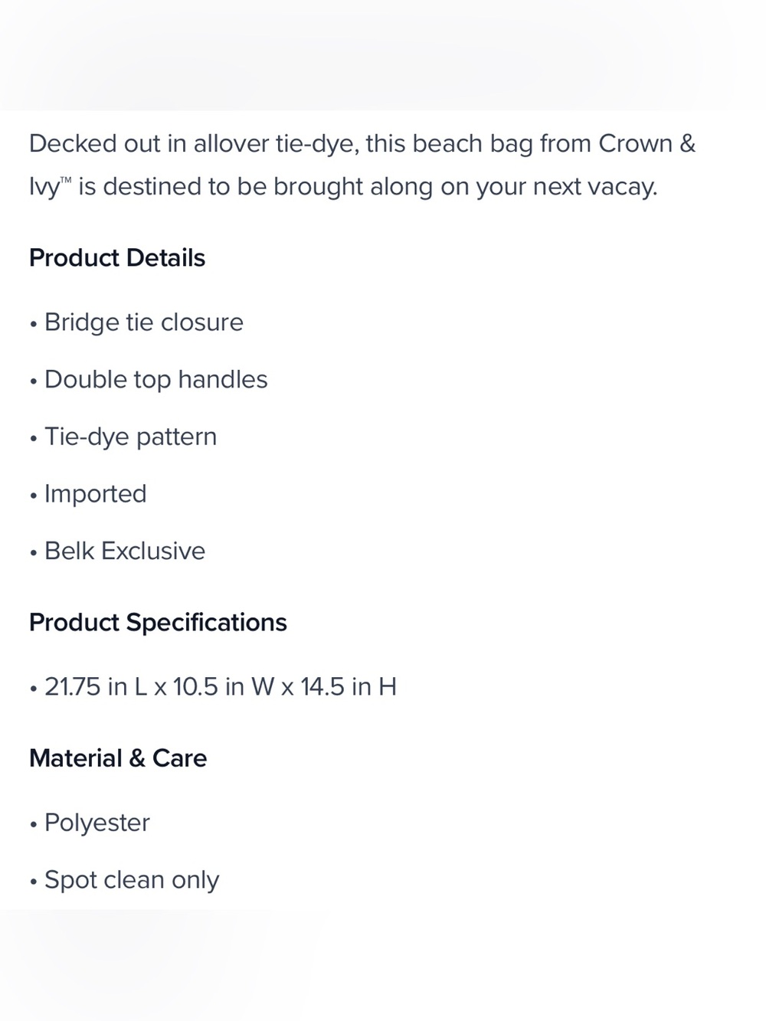Click the Product Specifications heading

click(158, 623)
